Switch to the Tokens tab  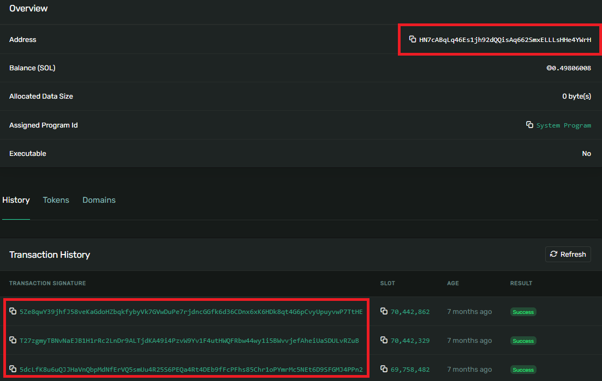pyautogui.click(x=56, y=200)
